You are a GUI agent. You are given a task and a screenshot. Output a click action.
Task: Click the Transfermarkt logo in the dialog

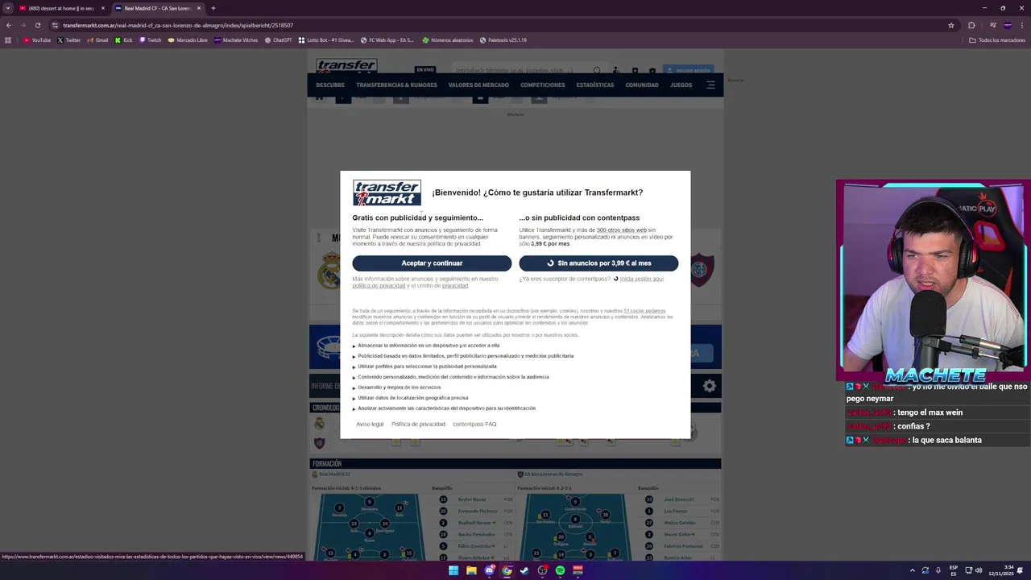(387, 193)
